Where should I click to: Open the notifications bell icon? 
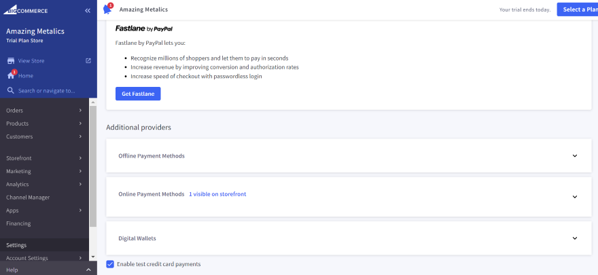pos(108,10)
